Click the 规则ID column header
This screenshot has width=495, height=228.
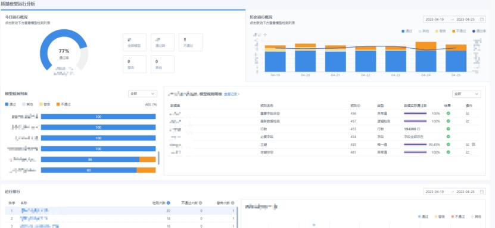tap(356, 105)
